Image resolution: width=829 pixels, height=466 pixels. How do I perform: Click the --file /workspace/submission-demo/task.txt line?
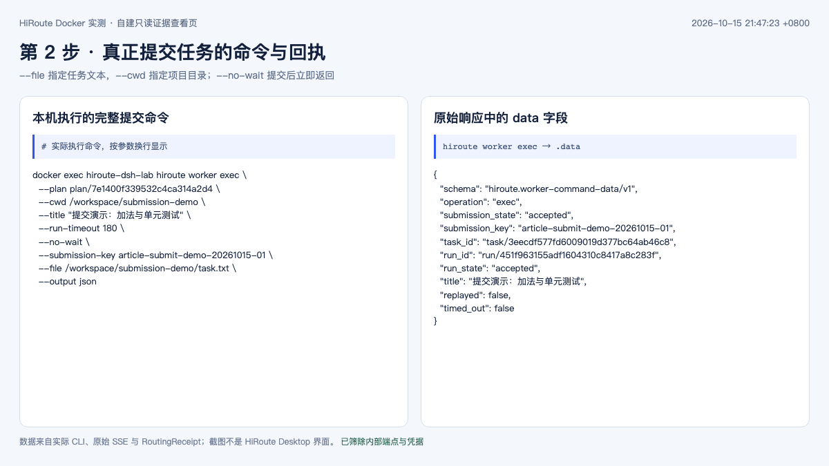coord(137,269)
